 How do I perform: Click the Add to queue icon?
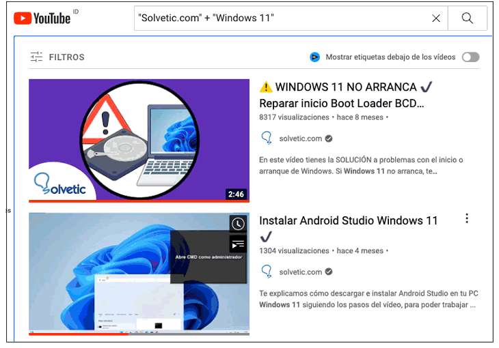pyautogui.click(x=238, y=244)
